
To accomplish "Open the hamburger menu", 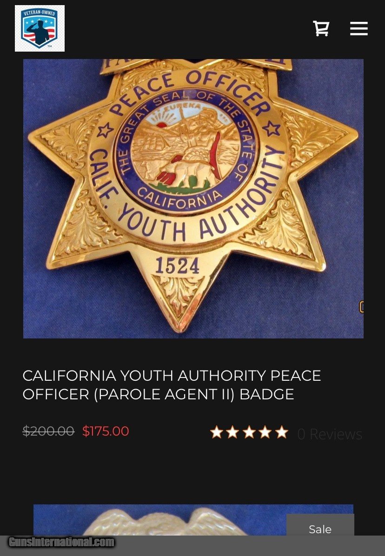I will 359,28.
